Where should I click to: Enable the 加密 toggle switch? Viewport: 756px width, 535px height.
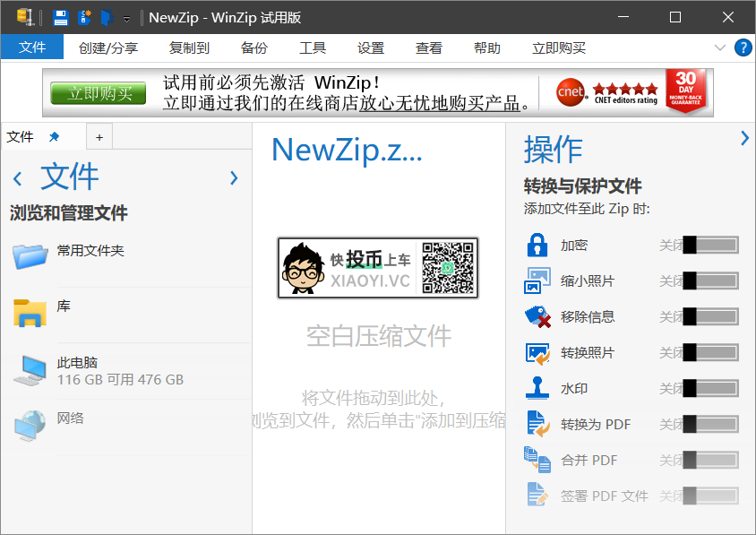[710, 245]
